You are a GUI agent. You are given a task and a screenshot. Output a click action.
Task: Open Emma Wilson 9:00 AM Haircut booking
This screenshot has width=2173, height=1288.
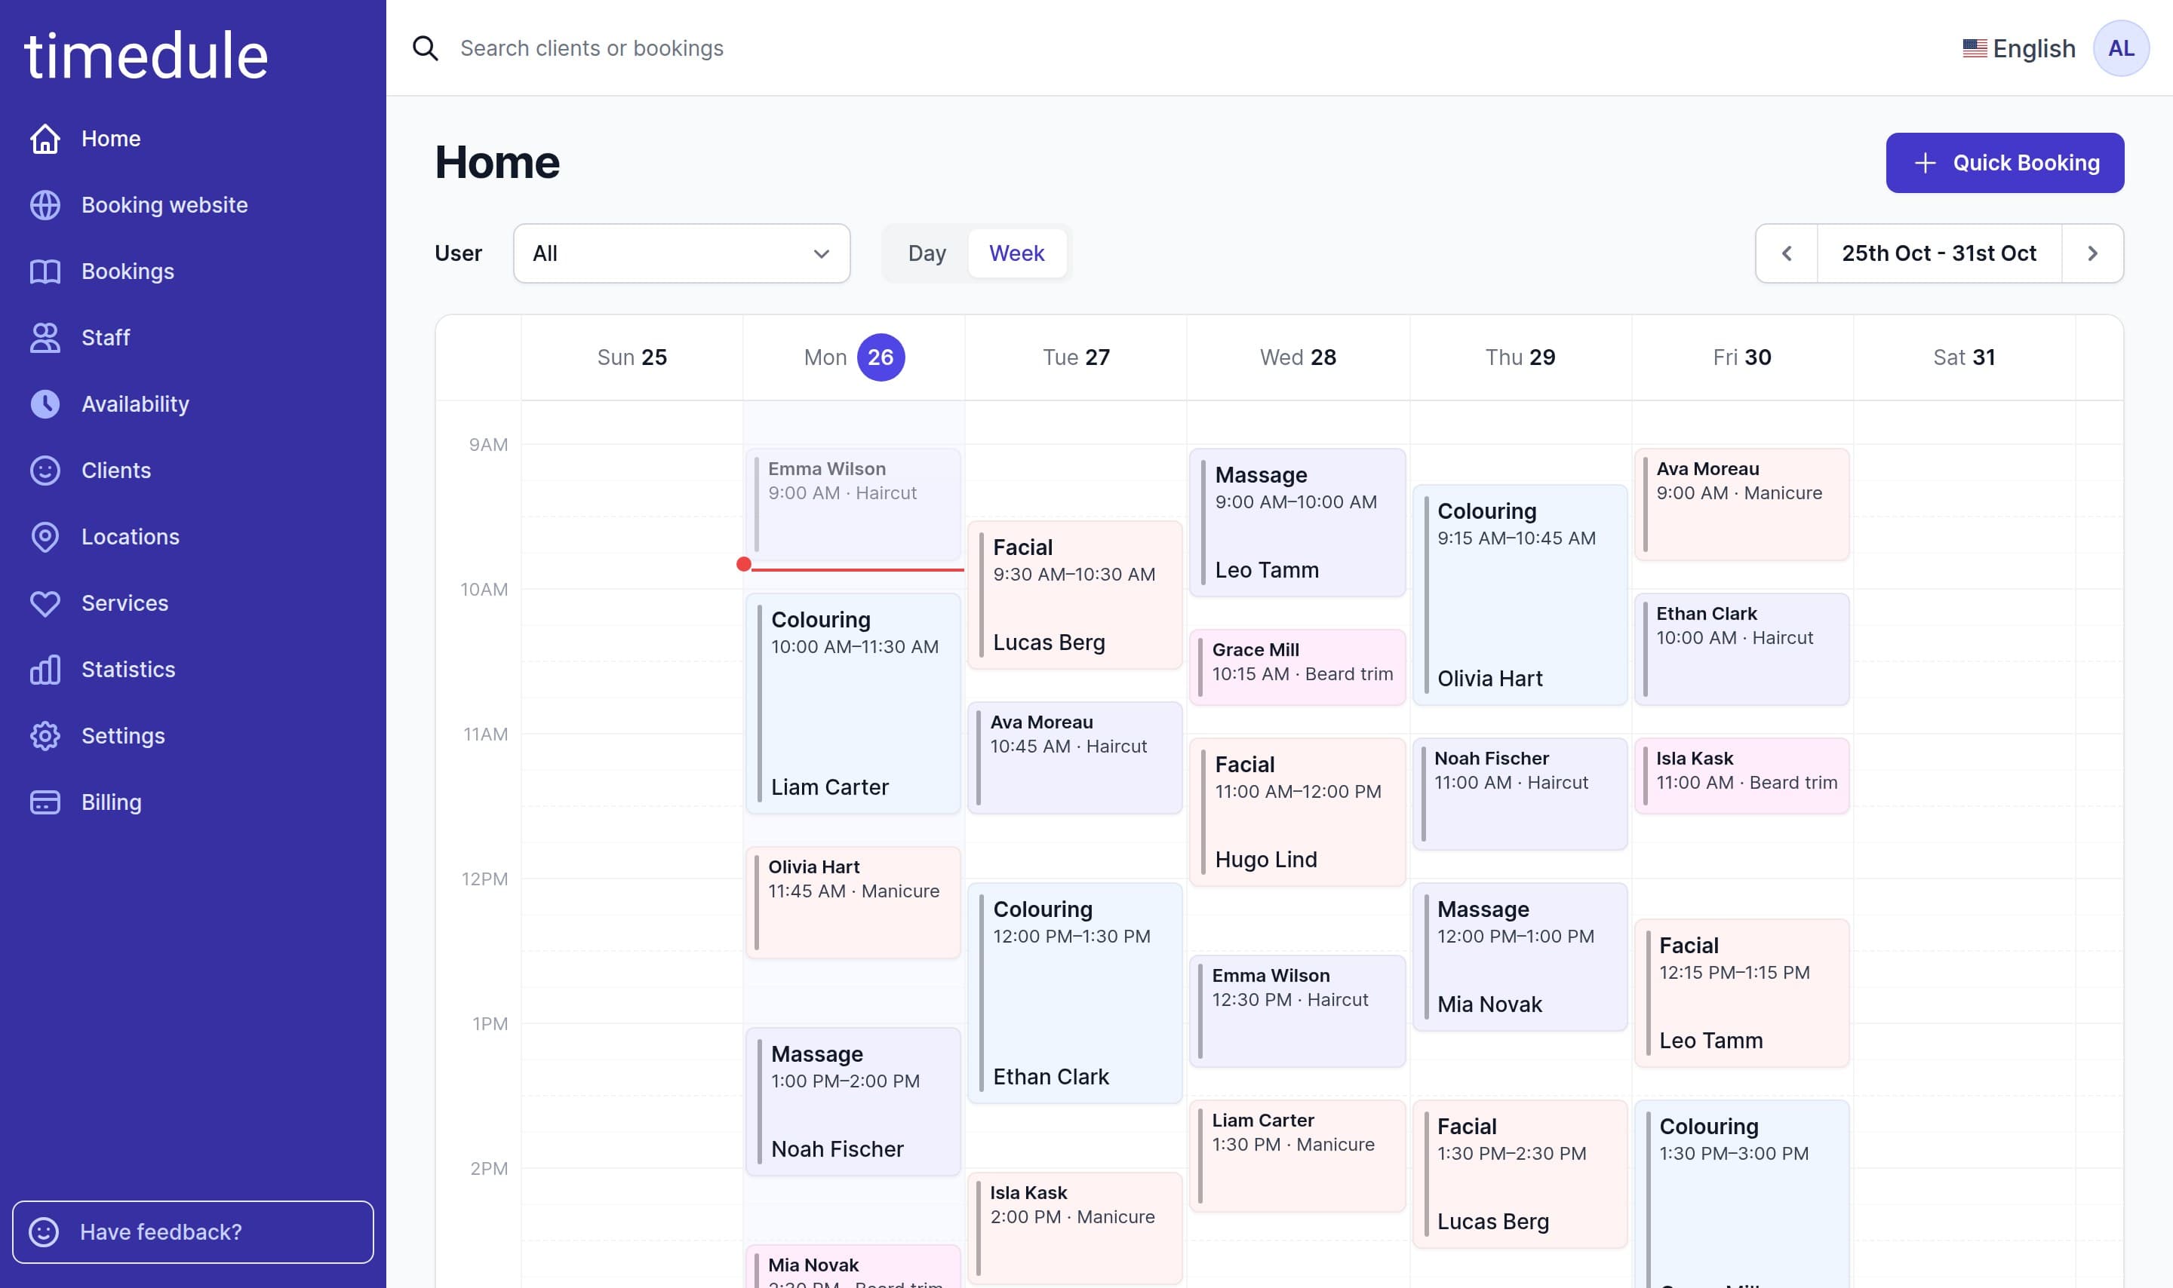click(x=853, y=504)
